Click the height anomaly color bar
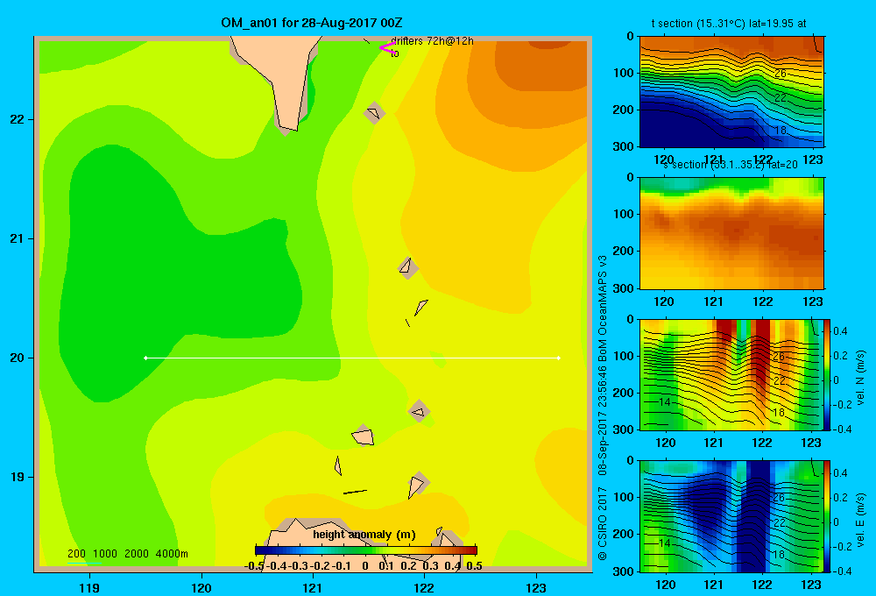 click(366, 550)
